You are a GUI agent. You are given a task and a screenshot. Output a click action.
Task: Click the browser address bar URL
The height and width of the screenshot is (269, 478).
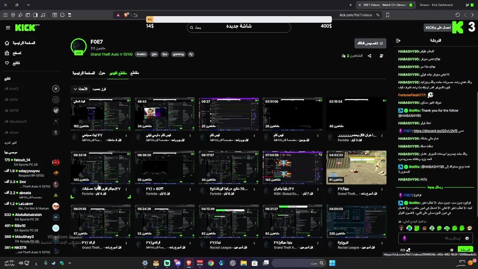[356, 15]
